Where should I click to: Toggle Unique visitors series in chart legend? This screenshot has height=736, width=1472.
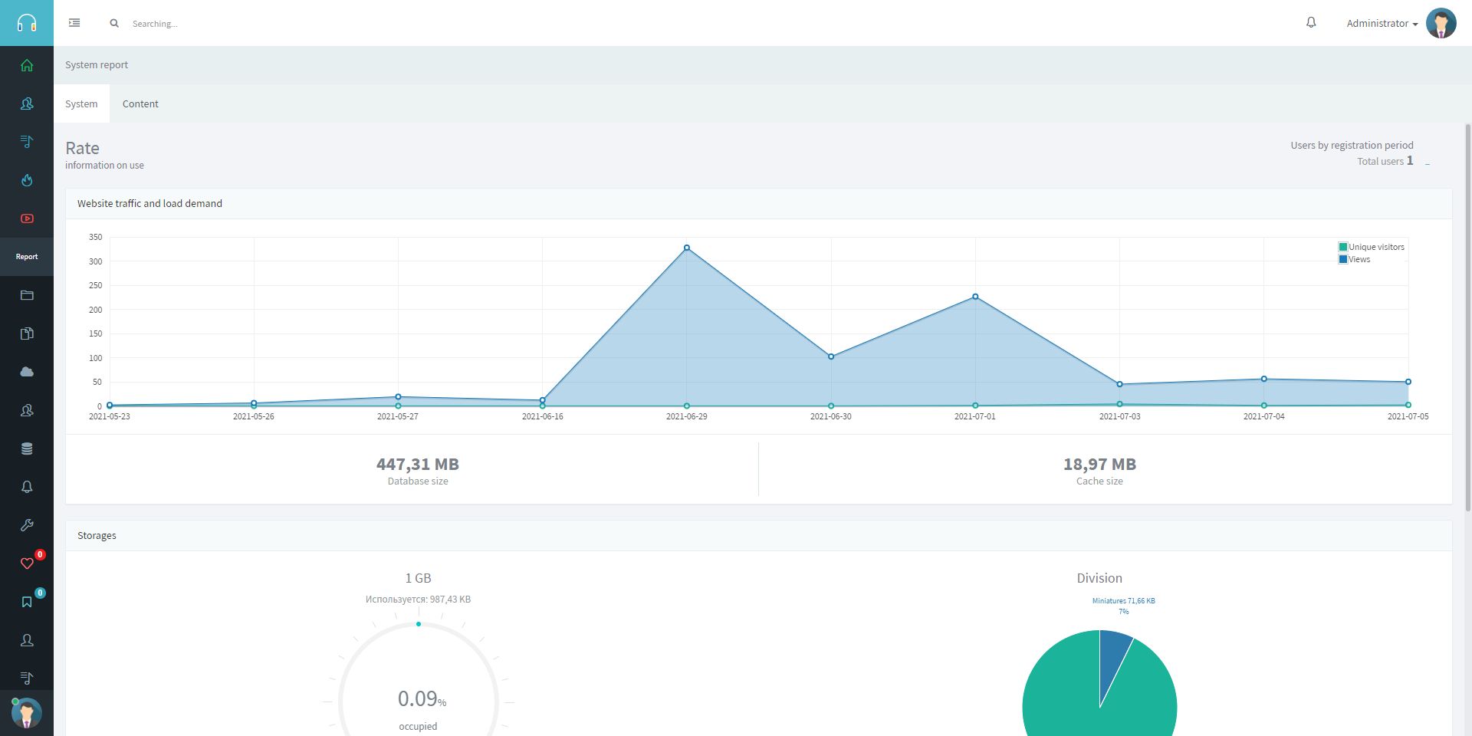pyautogui.click(x=1372, y=247)
